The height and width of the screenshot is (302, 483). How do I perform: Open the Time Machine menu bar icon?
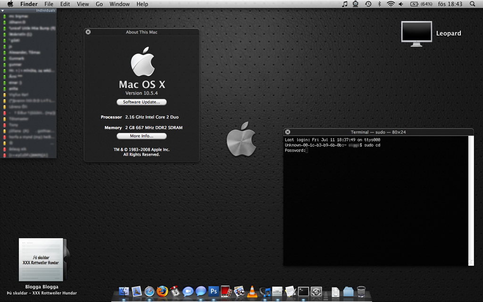point(368,4)
